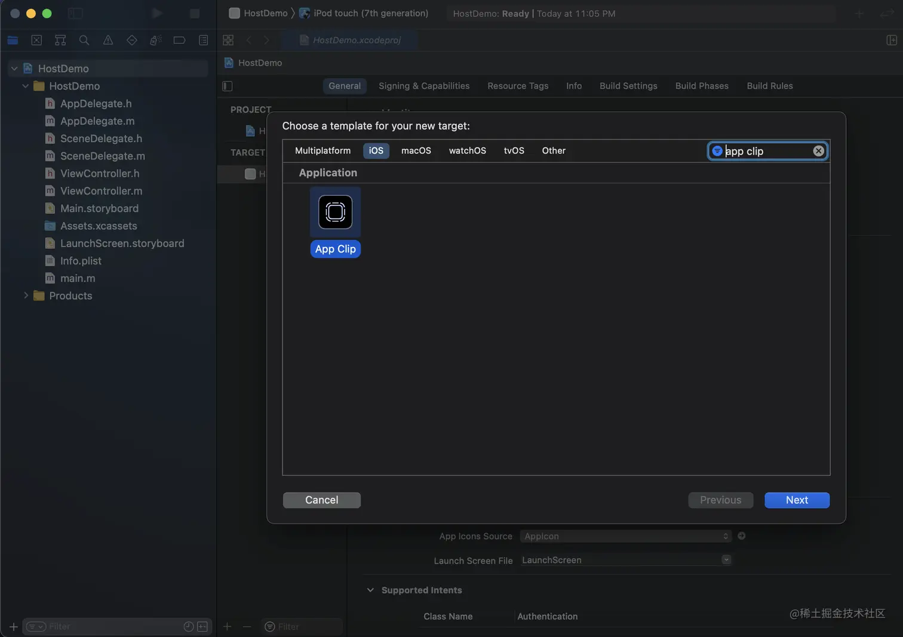Toggle the project targets list sidebar

click(x=228, y=86)
